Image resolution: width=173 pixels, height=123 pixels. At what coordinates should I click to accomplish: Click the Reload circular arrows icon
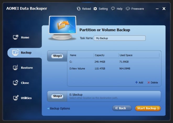(x=79, y=9)
